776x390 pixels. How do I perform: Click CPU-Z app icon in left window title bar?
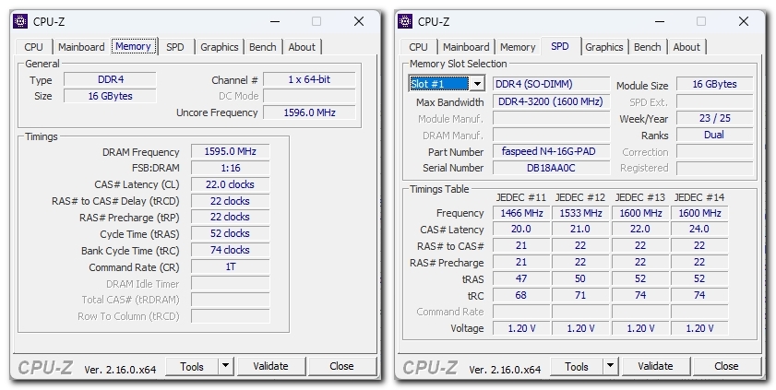(x=20, y=21)
